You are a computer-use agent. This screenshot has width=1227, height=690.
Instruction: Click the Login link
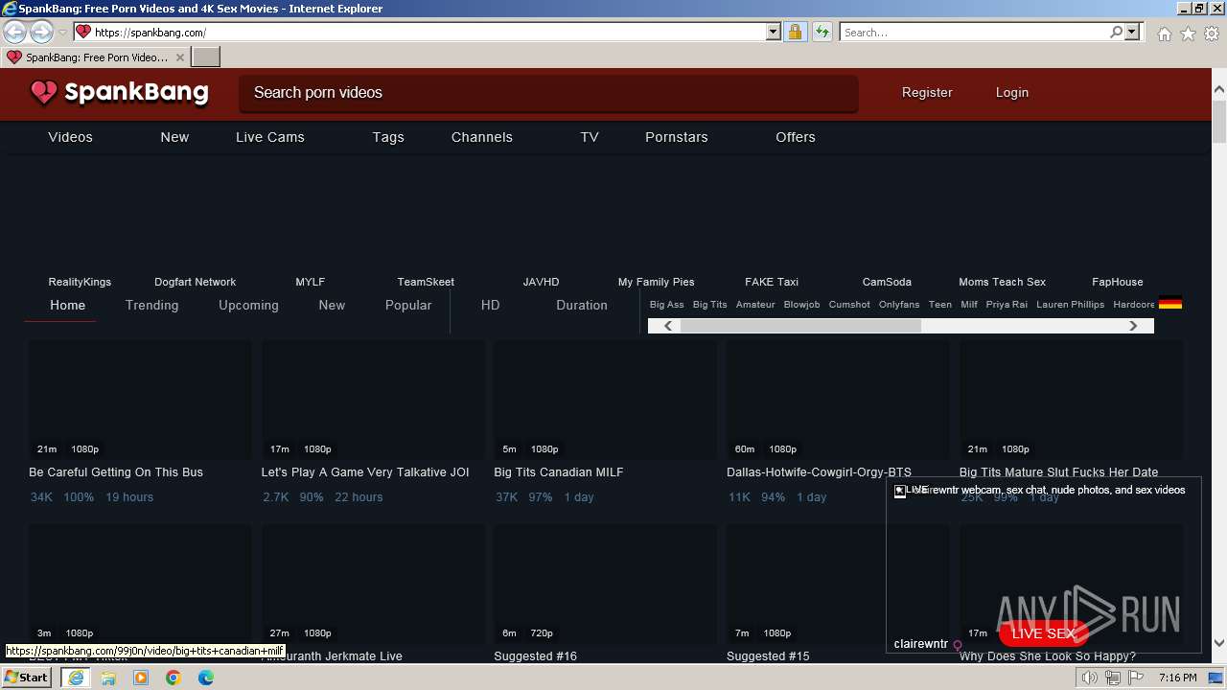[x=1012, y=93]
